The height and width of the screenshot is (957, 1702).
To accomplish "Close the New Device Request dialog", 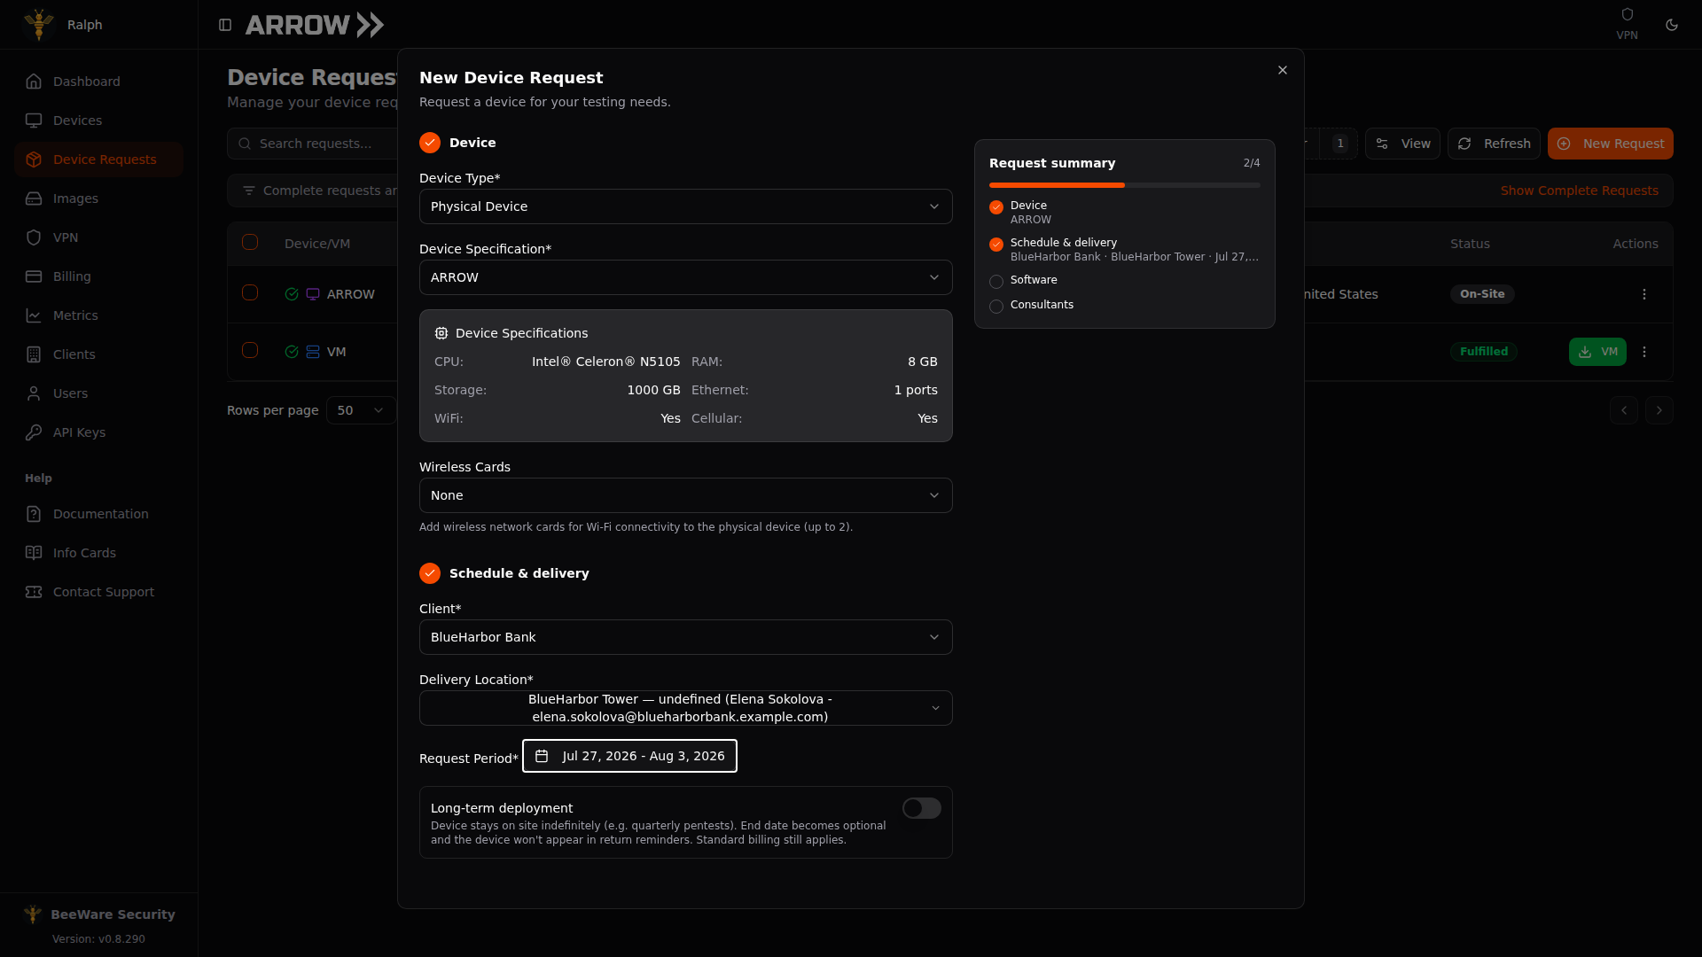I will coord(1282,70).
